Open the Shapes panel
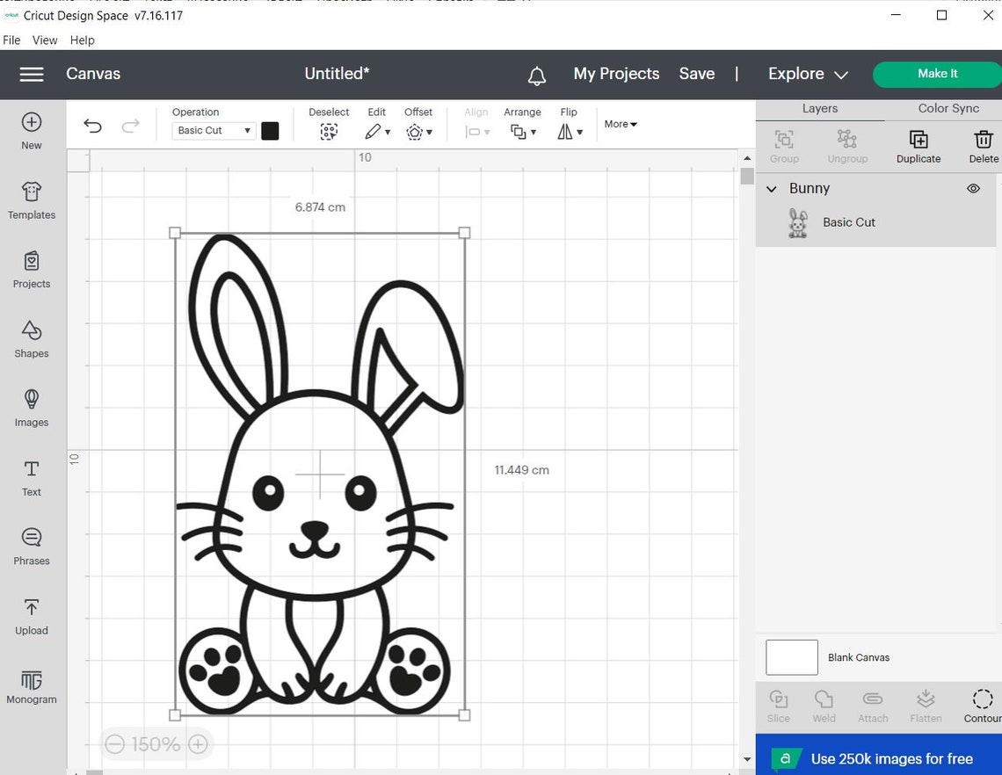The image size is (1002, 775). 31,340
